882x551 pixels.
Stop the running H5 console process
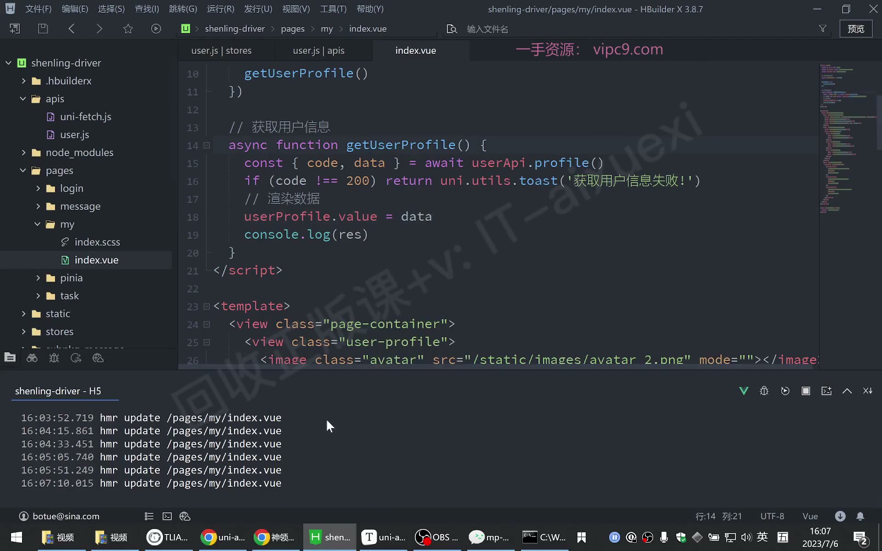click(806, 391)
